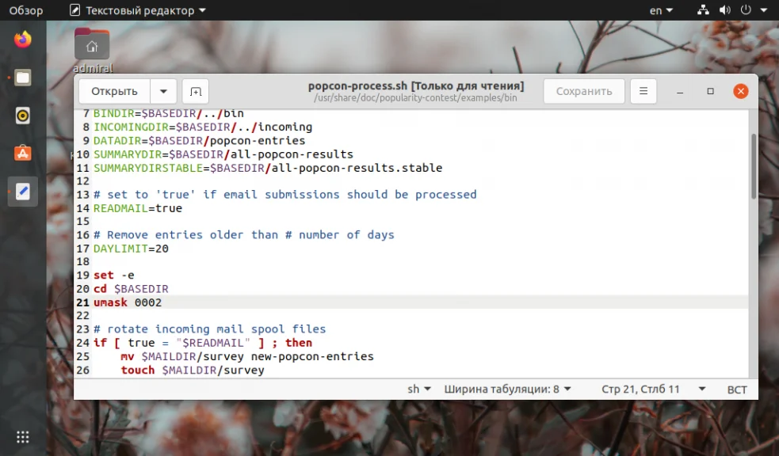Launch Rhythmbox from the dock
Viewport: 779px width, 456px height.
point(22,115)
